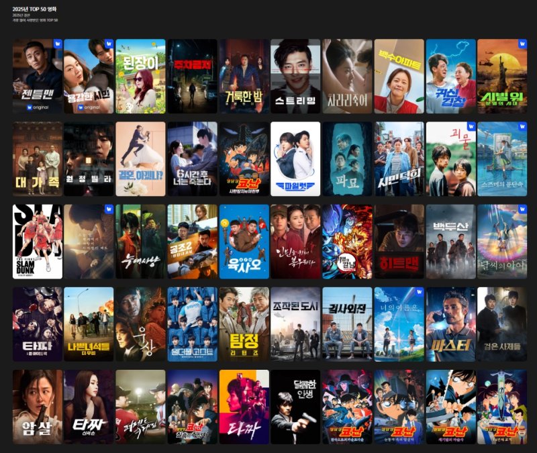Click the W badge on the 시빌 워 poster
This screenshot has height=453, width=537.
(x=522, y=44)
